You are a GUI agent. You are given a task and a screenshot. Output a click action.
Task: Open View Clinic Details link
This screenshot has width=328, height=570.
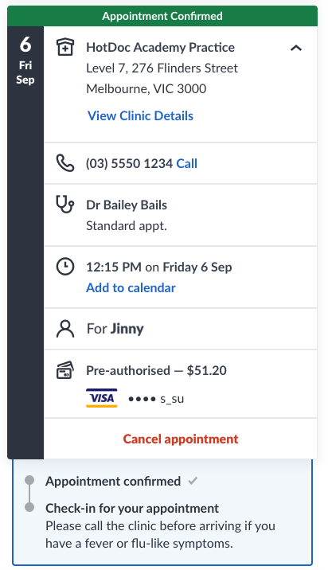pyautogui.click(x=140, y=115)
